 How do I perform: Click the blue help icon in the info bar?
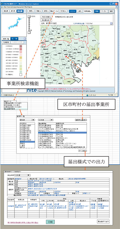[x=111, y=23]
